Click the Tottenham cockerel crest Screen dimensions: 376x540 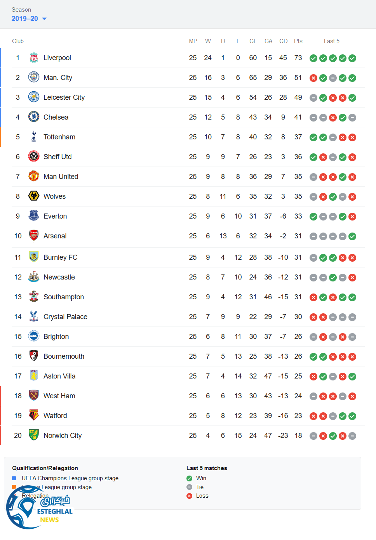click(34, 137)
